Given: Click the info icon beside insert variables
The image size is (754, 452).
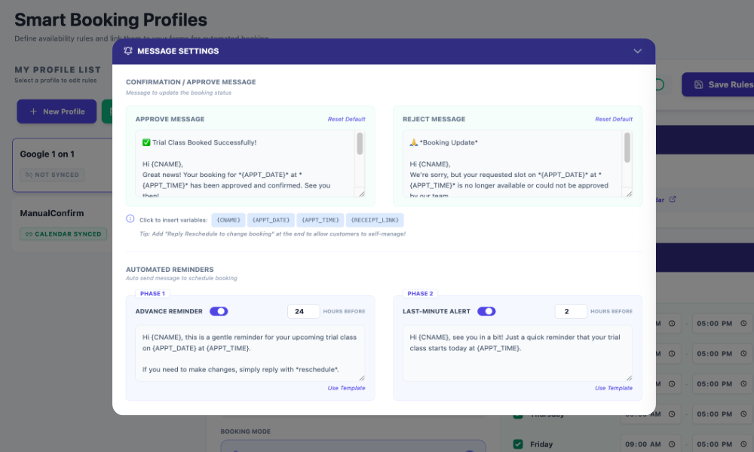Looking at the screenshot, I should [x=130, y=218].
